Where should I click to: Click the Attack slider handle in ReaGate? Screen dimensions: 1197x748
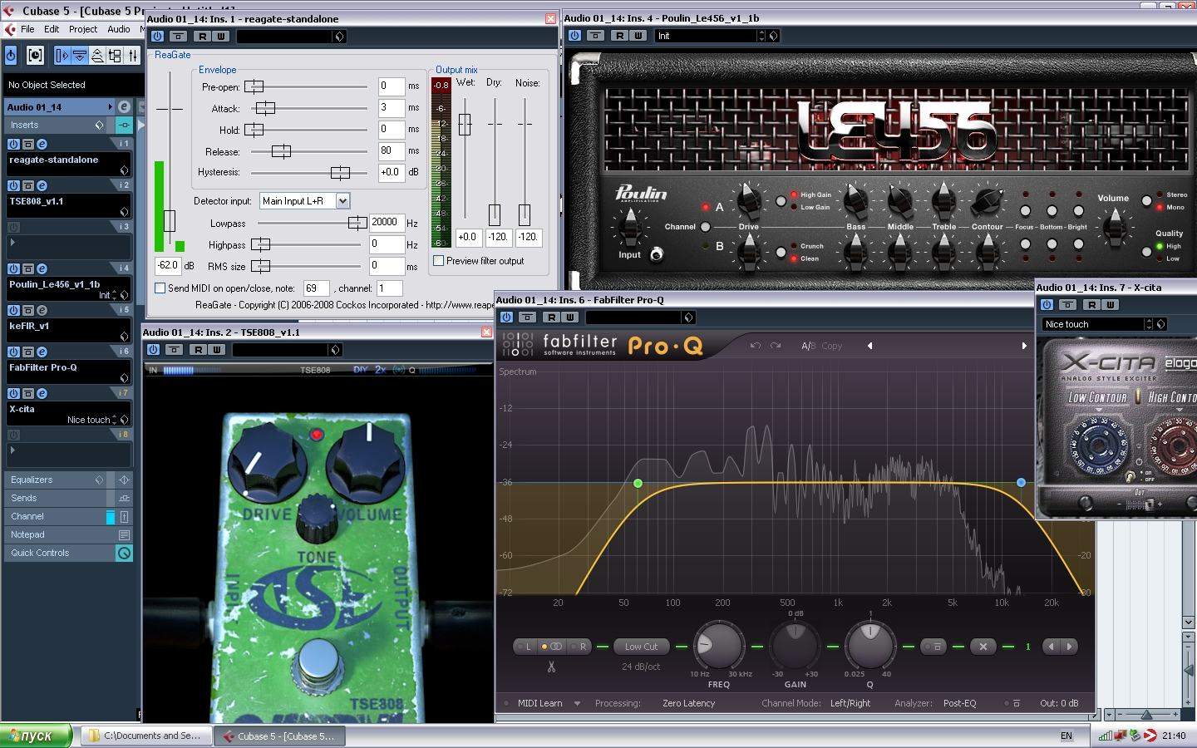pos(265,108)
